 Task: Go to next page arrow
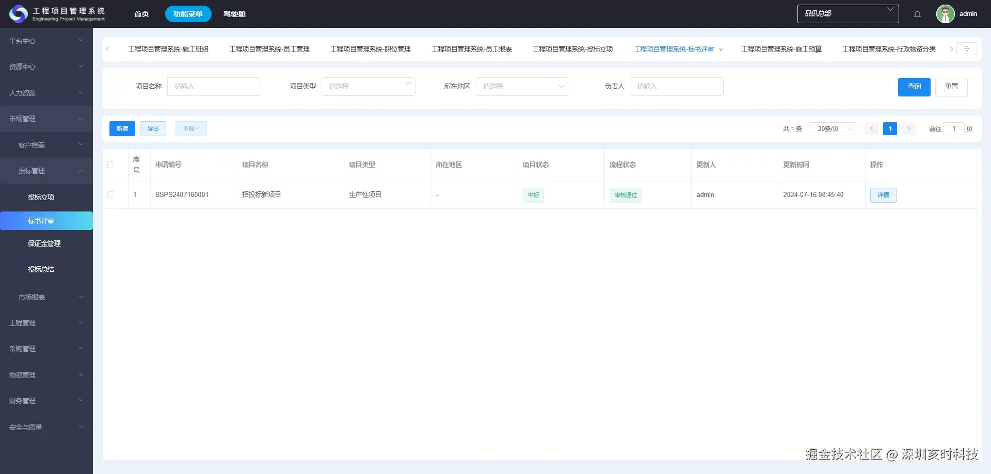pos(908,128)
